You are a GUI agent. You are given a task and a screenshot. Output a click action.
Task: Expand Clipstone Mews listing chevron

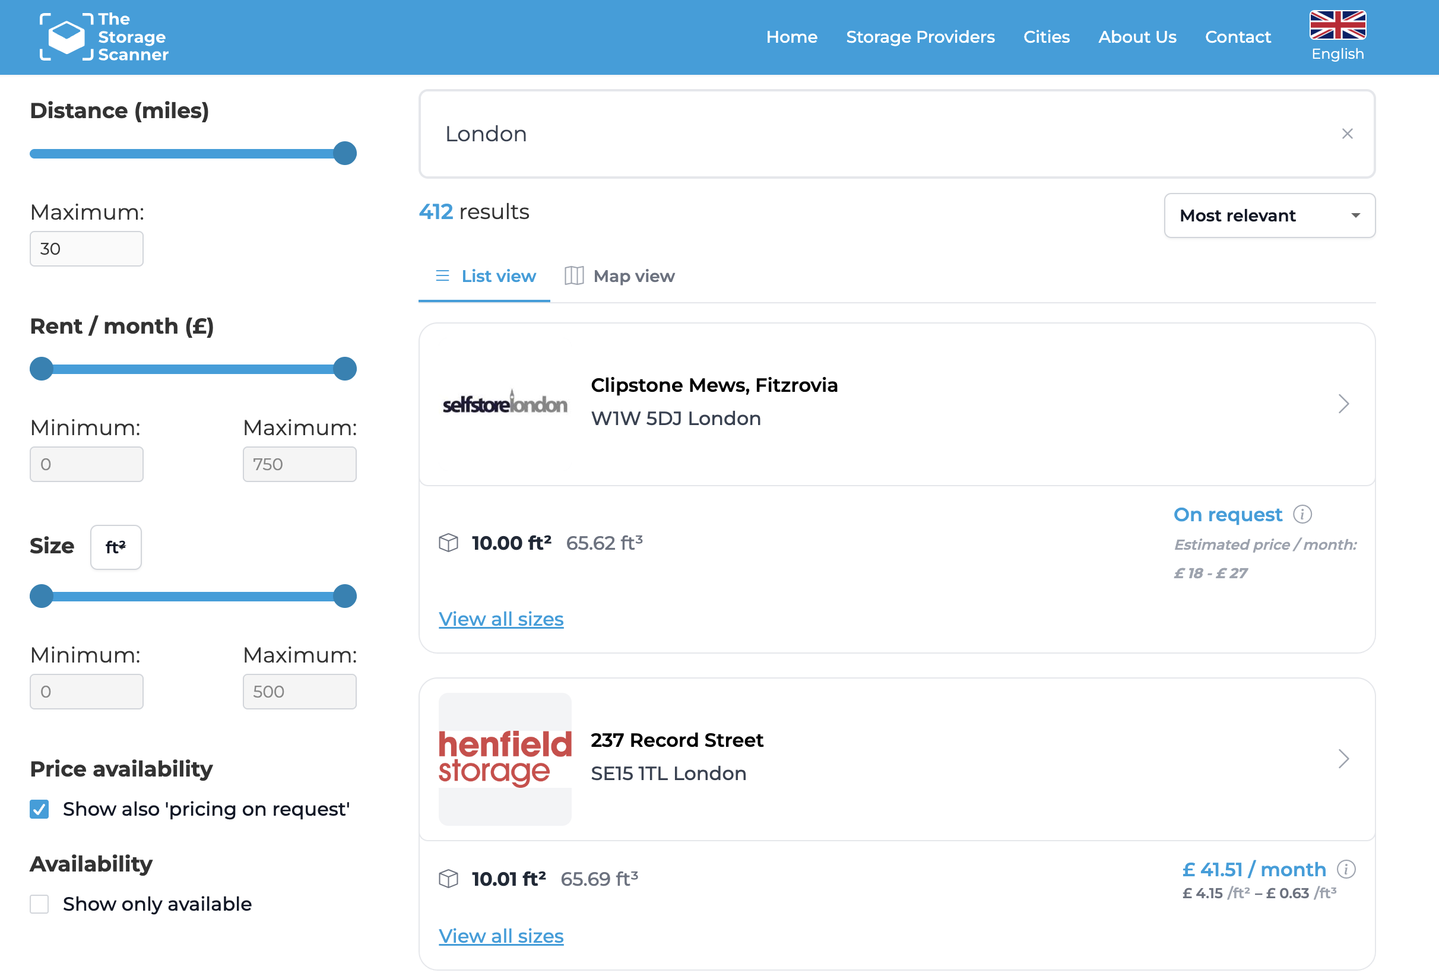tap(1343, 404)
